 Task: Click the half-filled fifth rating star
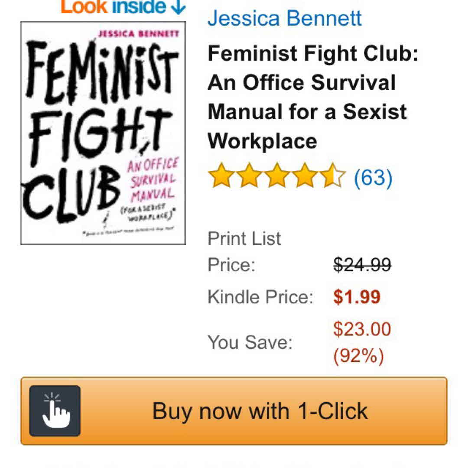click(x=333, y=177)
